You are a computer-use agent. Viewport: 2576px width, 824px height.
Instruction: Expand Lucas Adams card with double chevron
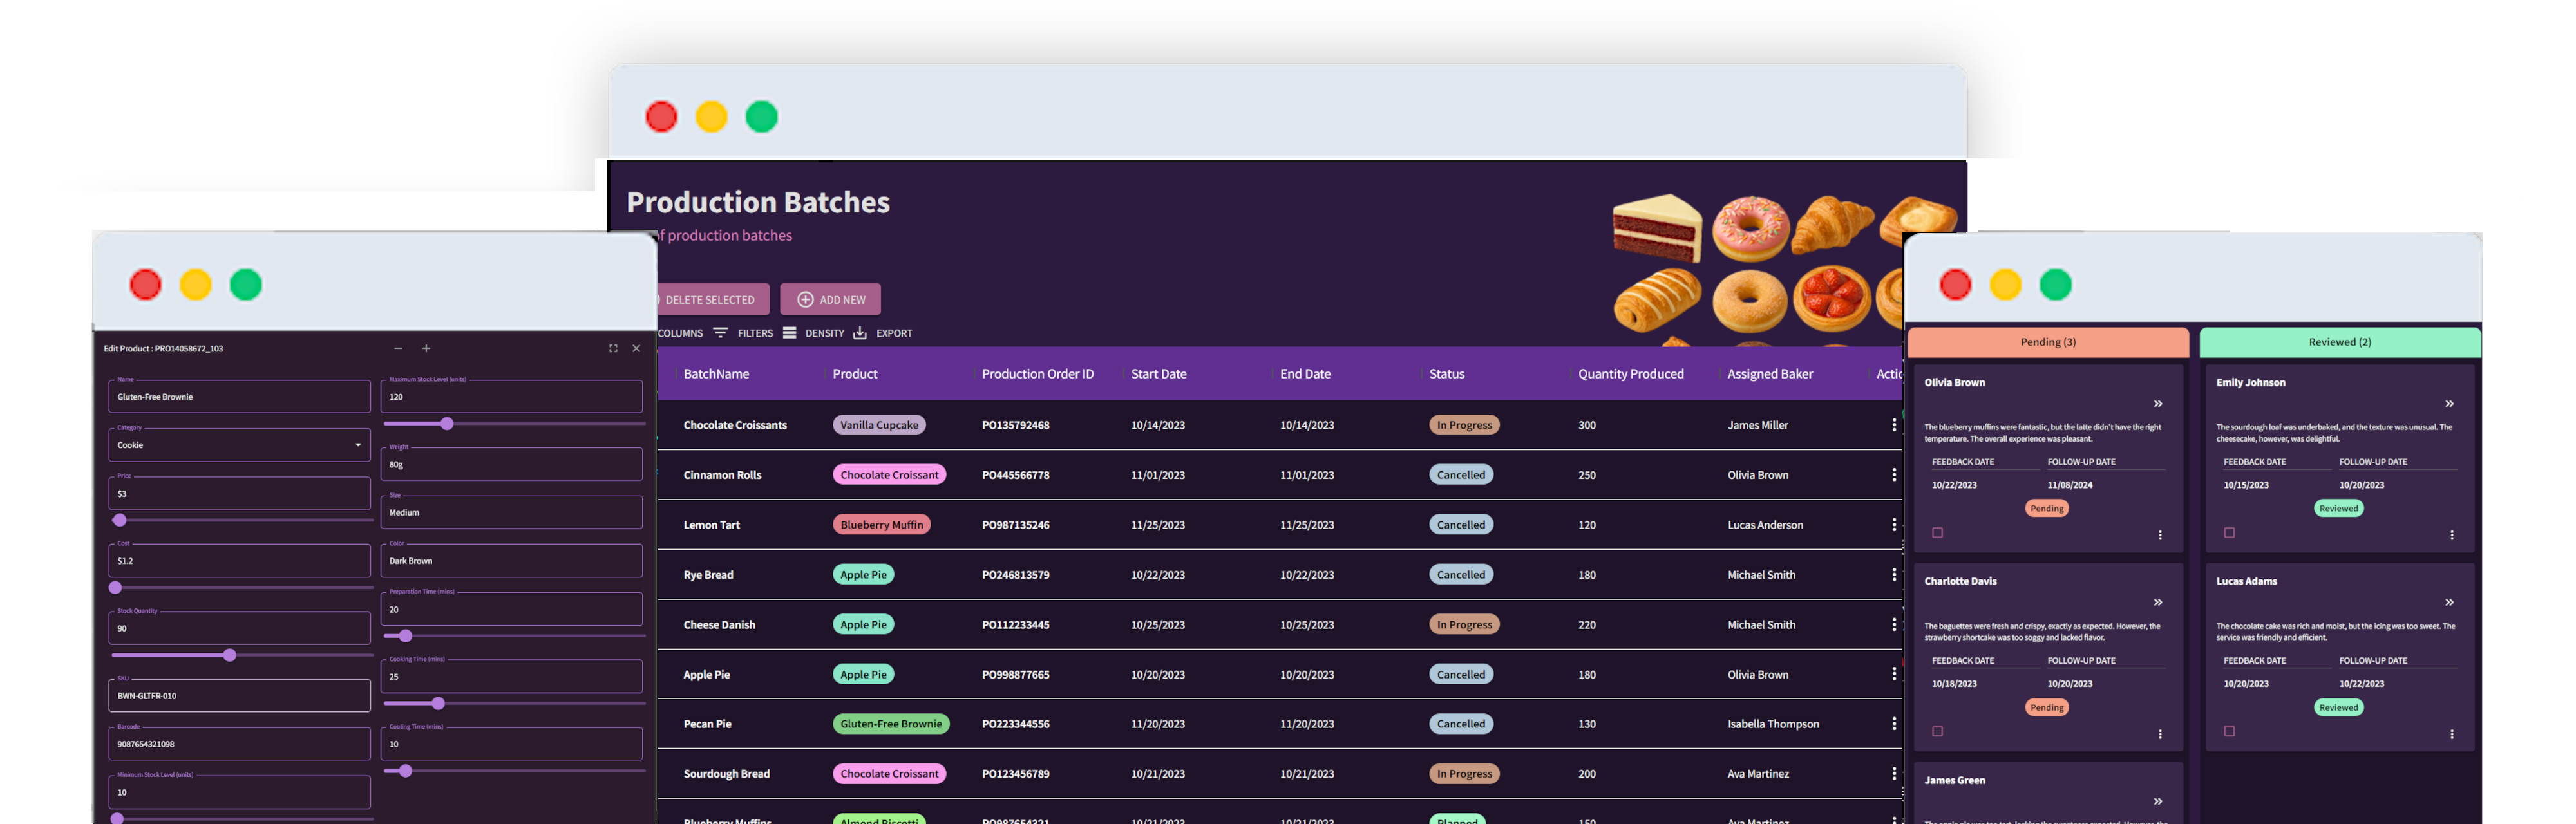click(x=2450, y=603)
